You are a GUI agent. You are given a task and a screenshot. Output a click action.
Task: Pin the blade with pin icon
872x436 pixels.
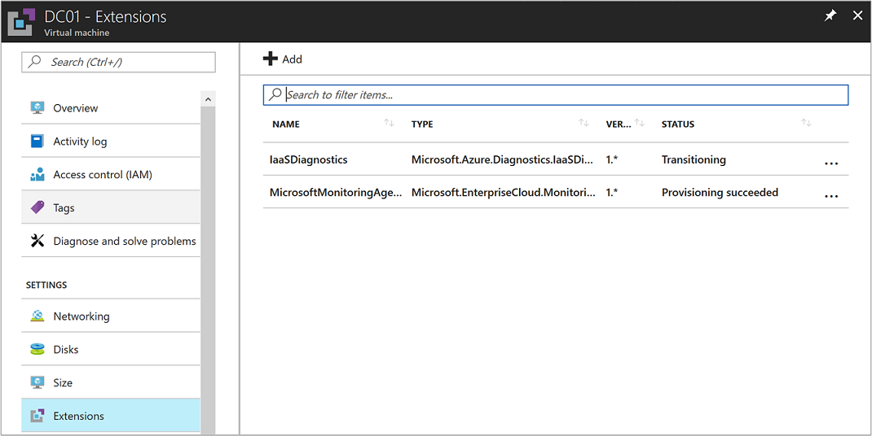(830, 15)
